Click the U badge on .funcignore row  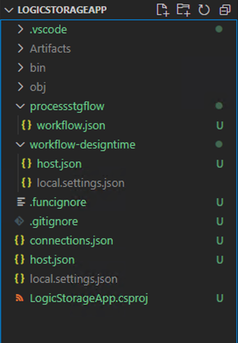pyautogui.click(x=220, y=202)
